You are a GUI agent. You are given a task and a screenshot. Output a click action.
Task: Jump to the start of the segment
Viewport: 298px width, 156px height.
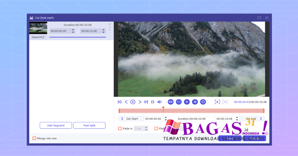coord(120,102)
